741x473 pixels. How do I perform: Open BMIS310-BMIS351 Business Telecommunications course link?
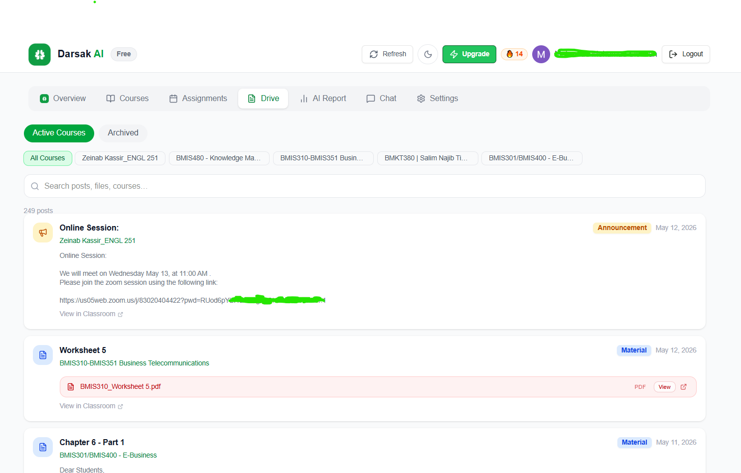135,363
